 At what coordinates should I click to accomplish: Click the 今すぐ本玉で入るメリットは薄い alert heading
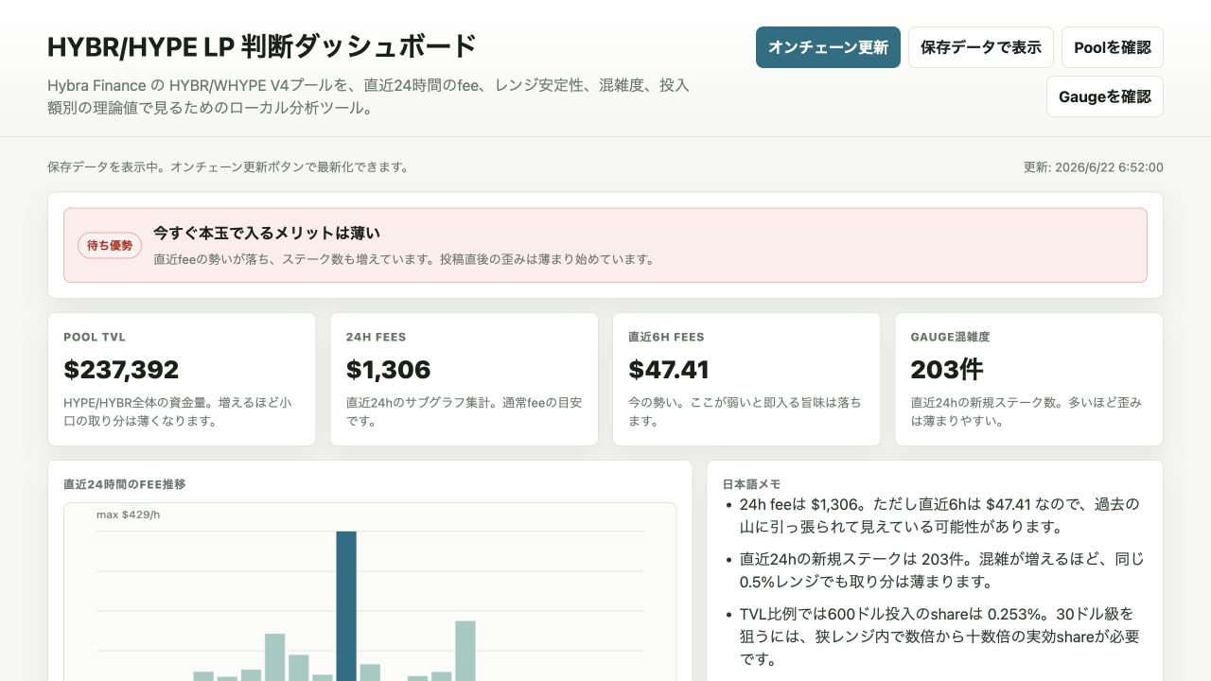(x=267, y=233)
